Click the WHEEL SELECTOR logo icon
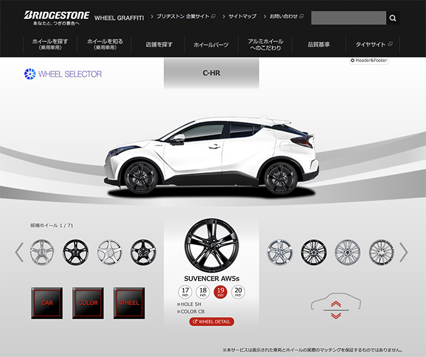The width and height of the screenshot is (426, 357). click(x=30, y=74)
